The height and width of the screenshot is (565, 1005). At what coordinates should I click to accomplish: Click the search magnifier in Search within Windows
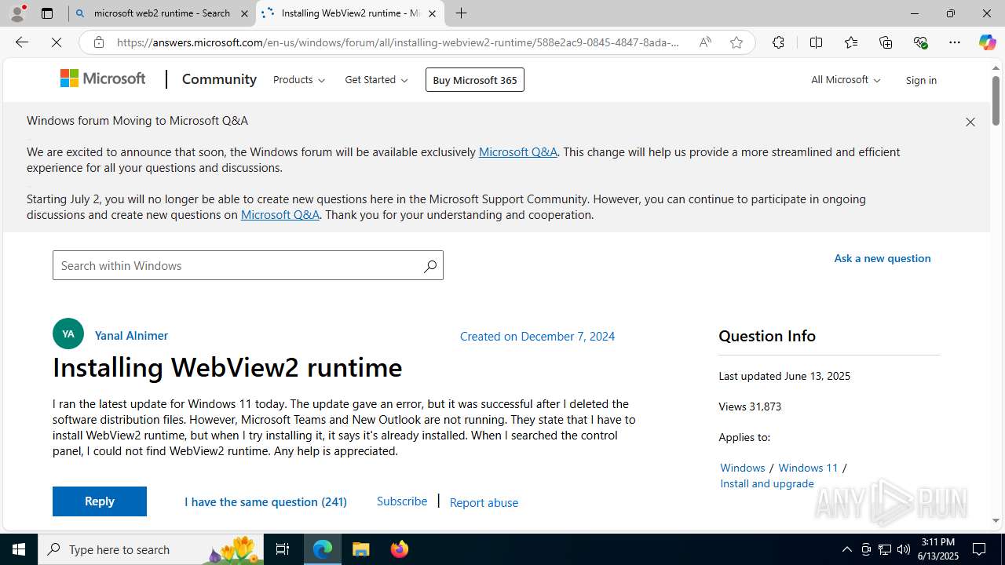[429, 266]
